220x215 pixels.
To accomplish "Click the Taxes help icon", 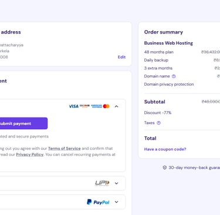I will (x=158, y=123).
